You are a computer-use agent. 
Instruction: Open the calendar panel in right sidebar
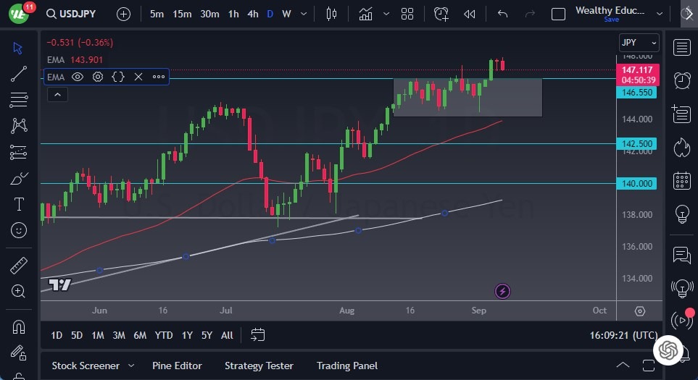coord(681,180)
